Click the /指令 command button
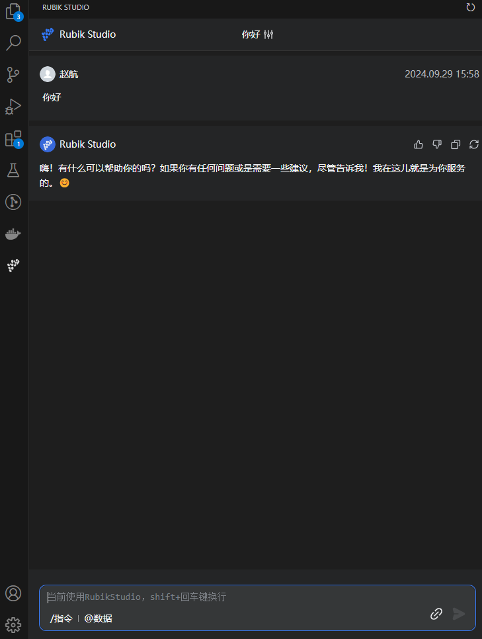The width and height of the screenshot is (482, 639). point(61,618)
